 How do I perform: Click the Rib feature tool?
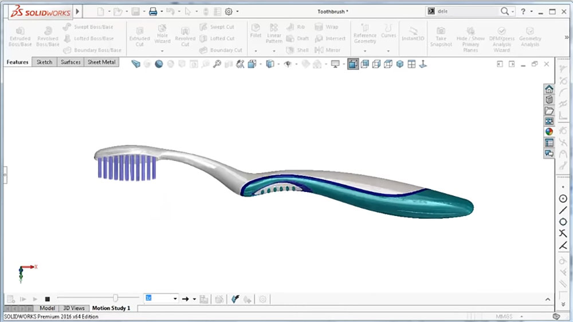(x=296, y=27)
